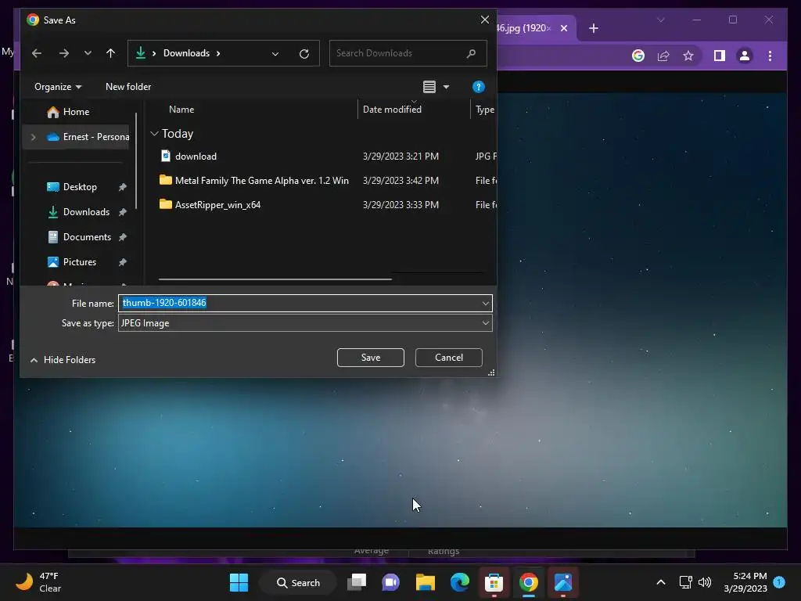Show hidden system tray icons
This screenshot has width=801, height=601.
660,582
